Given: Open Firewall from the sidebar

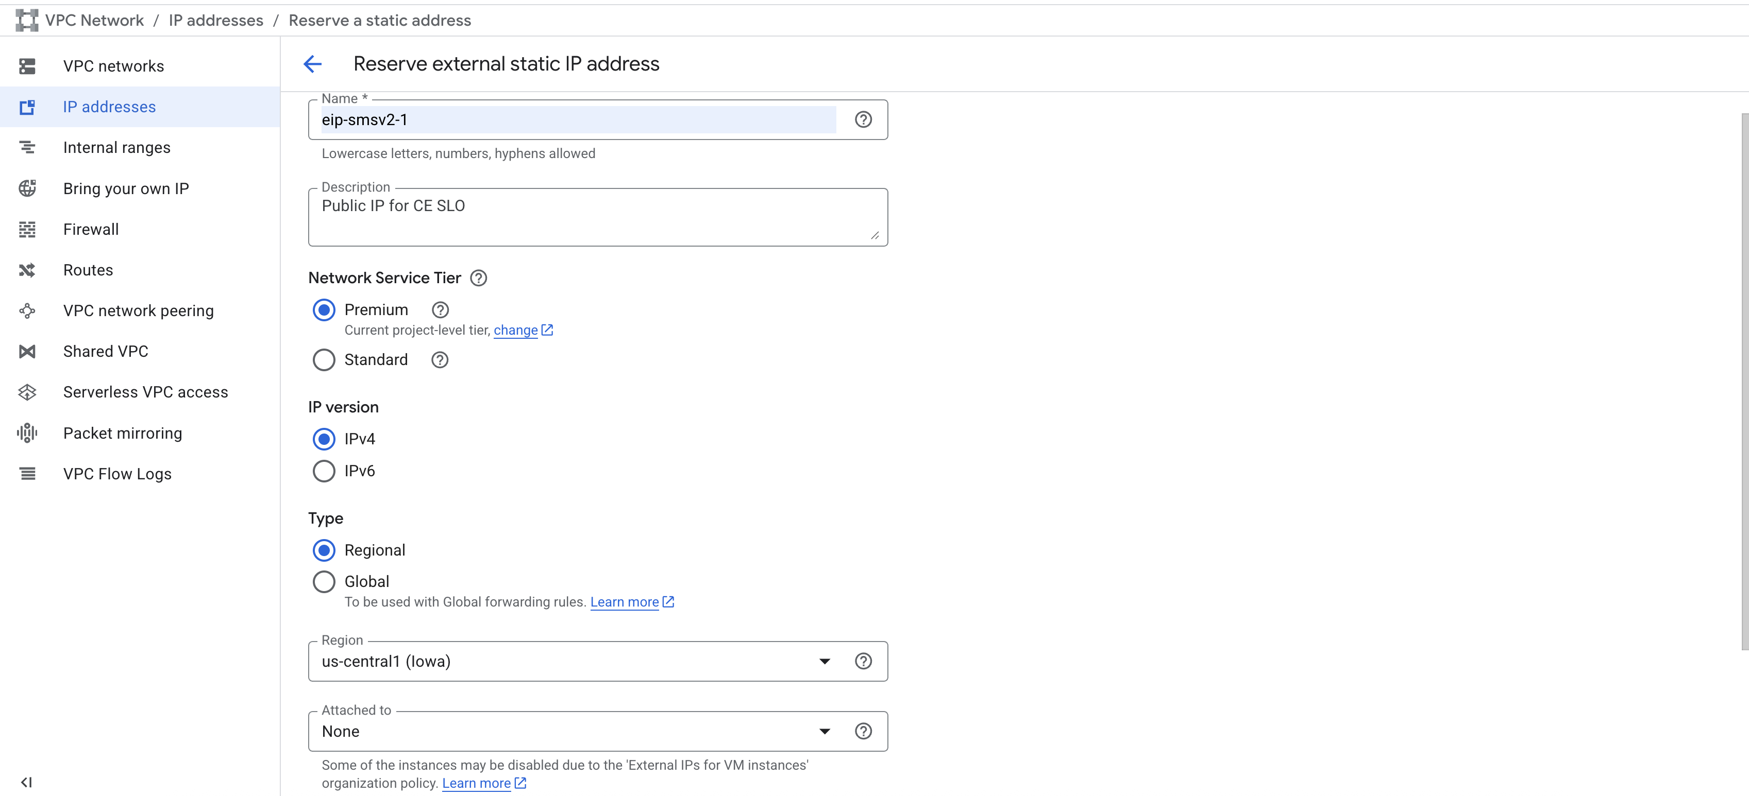Looking at the screenshot, I should (x=90, y=229).
